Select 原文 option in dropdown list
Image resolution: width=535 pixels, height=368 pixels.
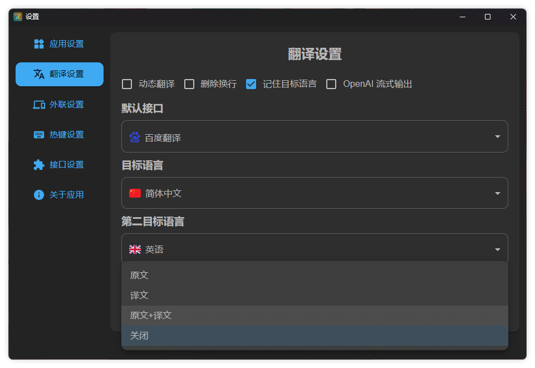(315, 275)
